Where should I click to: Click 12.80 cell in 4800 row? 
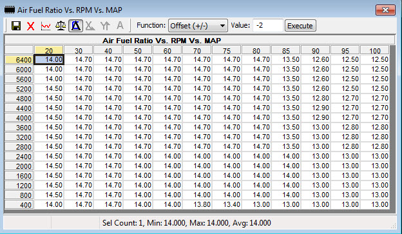[316, 98]
